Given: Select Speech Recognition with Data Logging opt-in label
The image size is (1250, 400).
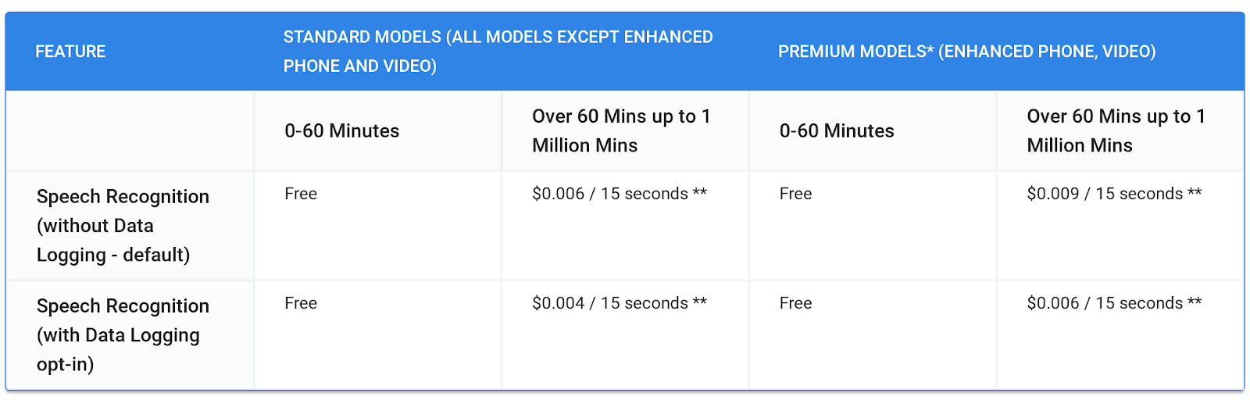Looking at the screenshot, I should point(123,335).
